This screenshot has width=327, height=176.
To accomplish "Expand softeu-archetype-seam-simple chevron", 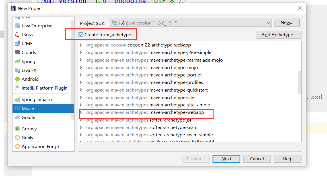I will pos(81,135).
